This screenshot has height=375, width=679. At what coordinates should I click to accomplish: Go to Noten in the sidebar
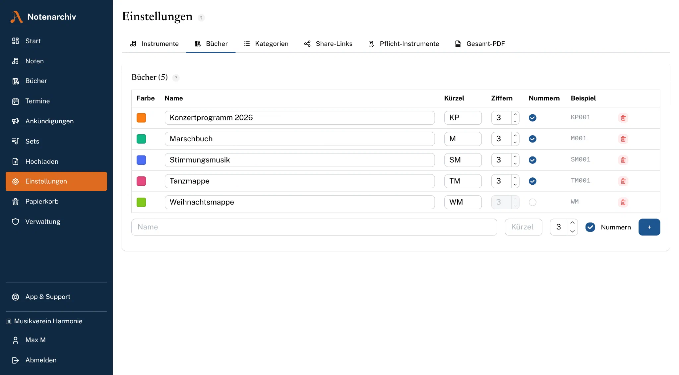(x=56, y=61)
